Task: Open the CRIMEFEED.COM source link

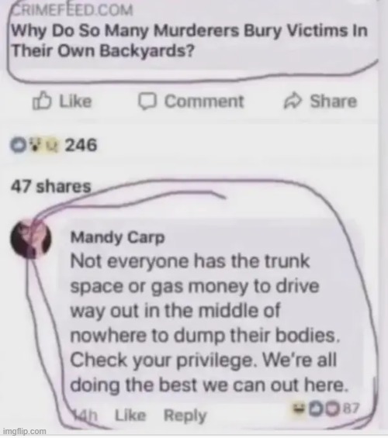Action: (73, 11)
